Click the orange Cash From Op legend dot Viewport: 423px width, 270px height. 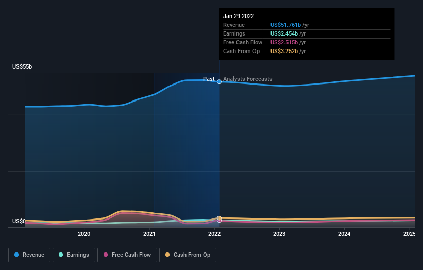[167, 255]
